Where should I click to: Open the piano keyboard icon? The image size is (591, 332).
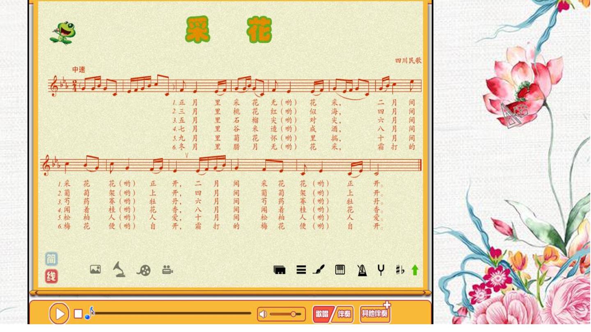click(340, 269)
